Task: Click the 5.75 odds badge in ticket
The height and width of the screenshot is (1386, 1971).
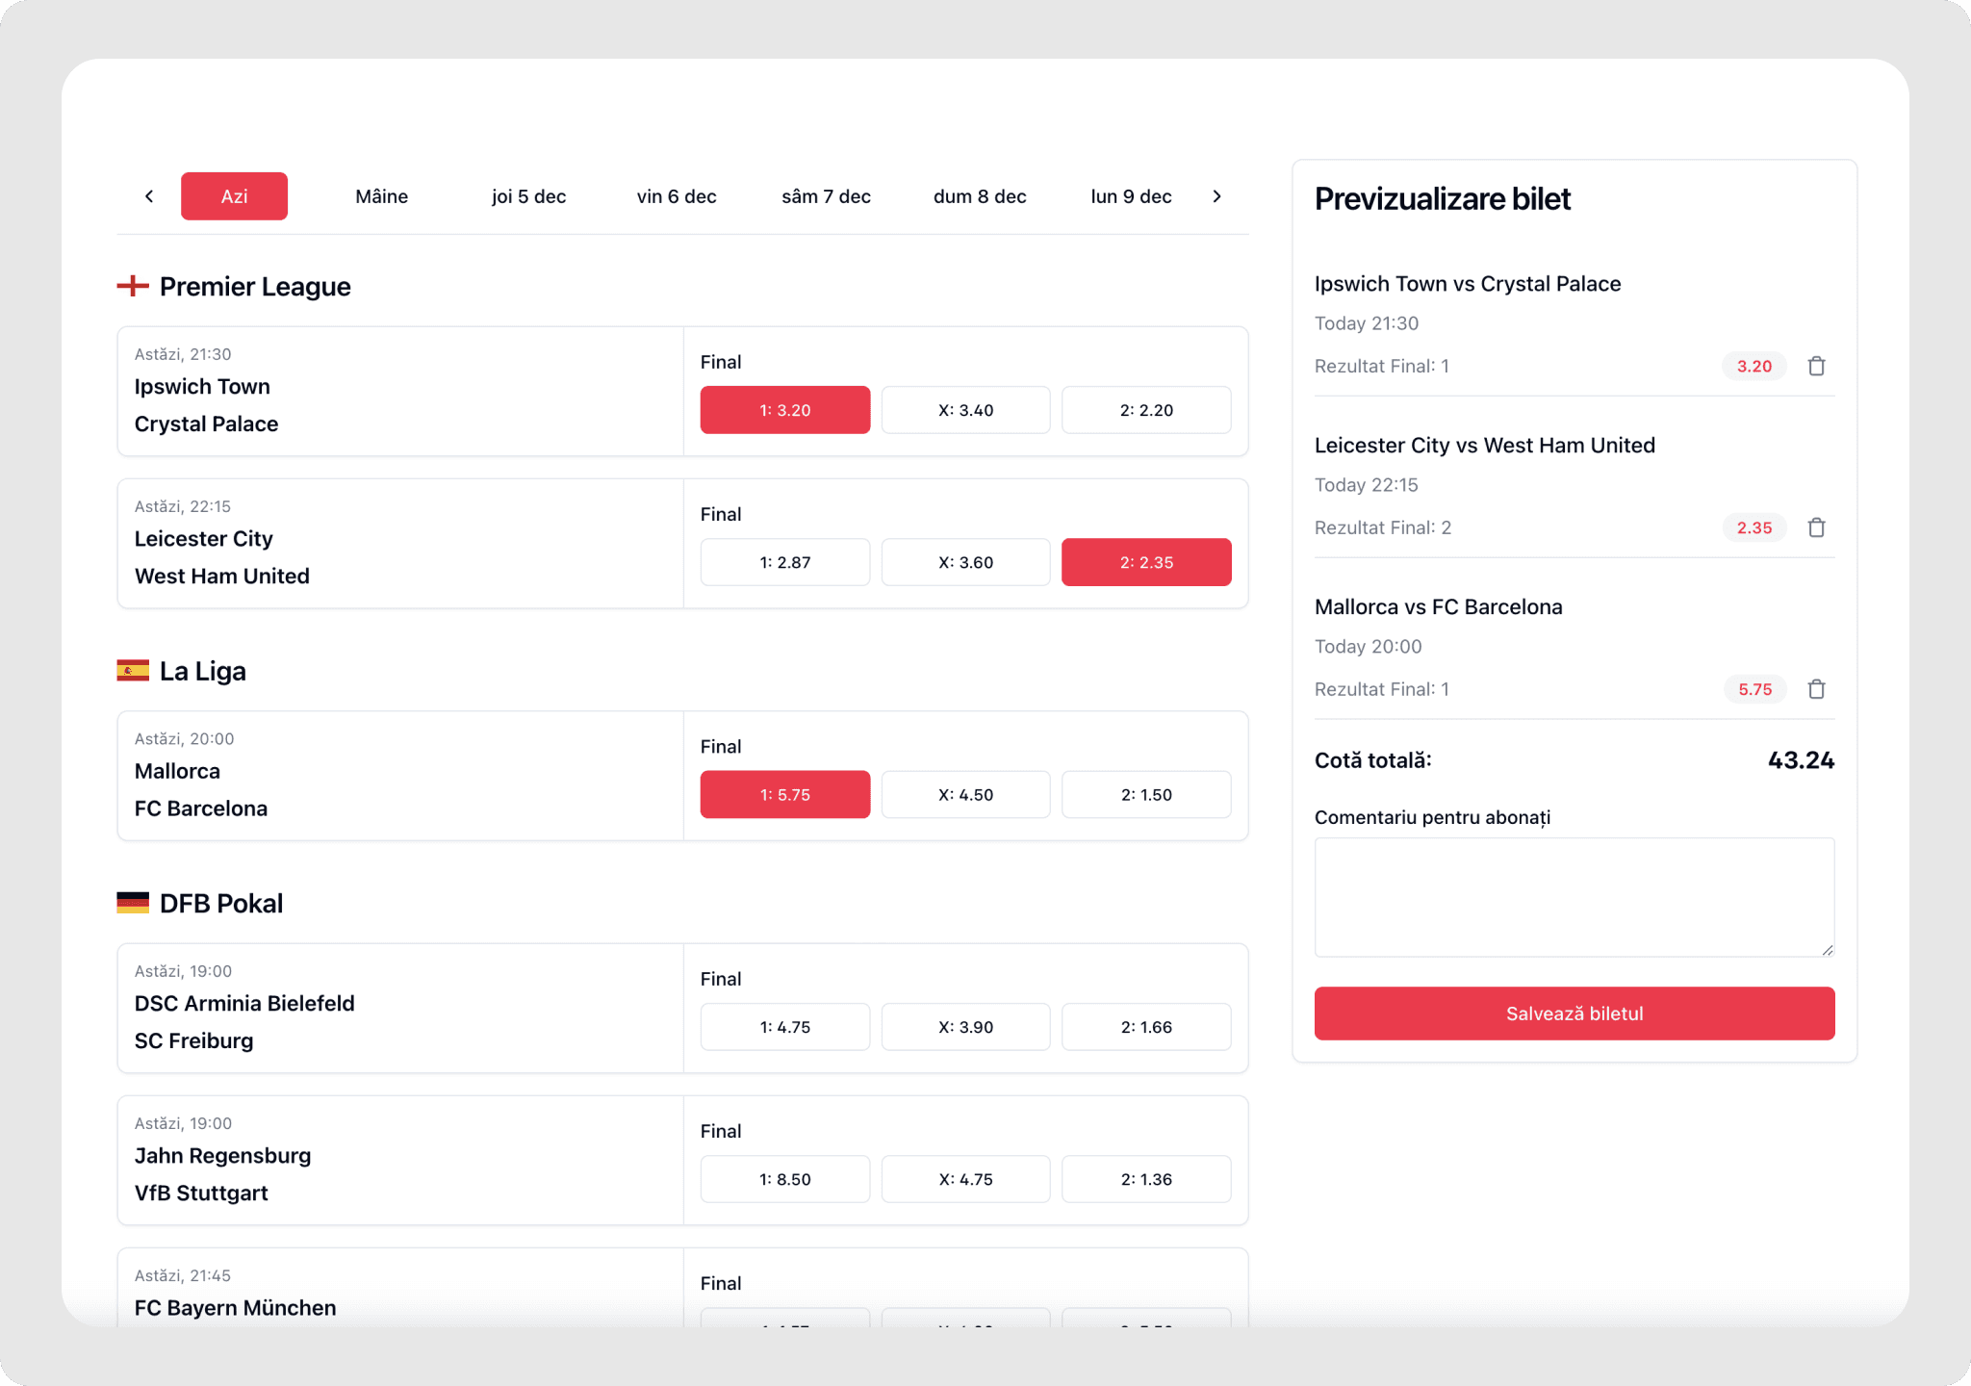Action: [x=1754, y=689]
